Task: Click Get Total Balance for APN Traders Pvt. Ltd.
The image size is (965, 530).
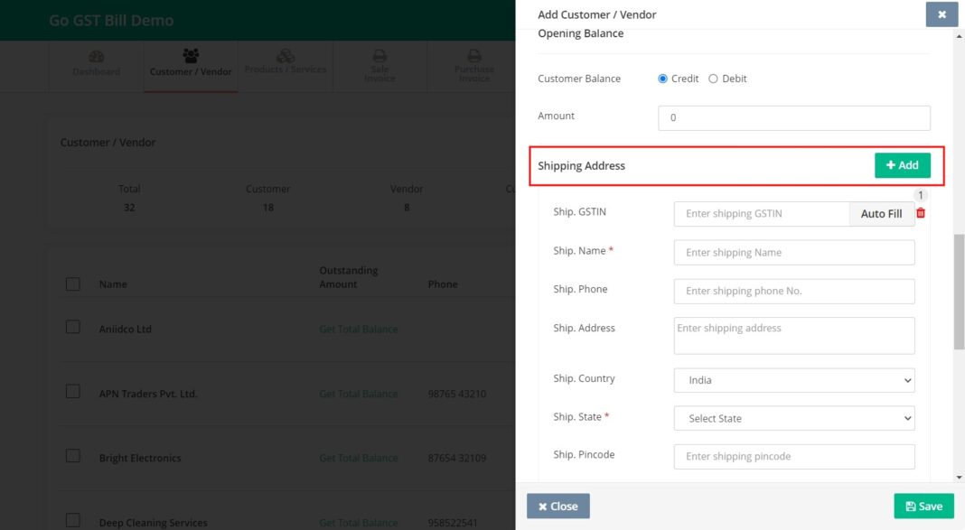Action: (x=358, y=394)
